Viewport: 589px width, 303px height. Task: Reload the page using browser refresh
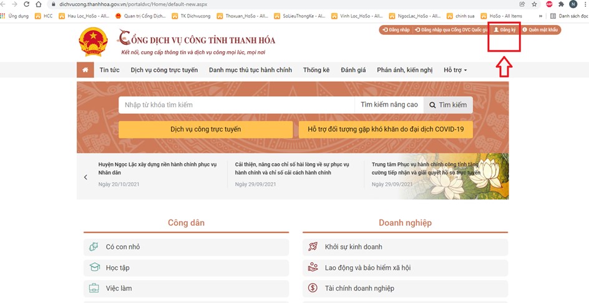point(26,4)
